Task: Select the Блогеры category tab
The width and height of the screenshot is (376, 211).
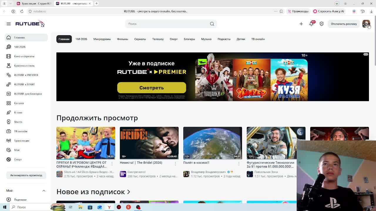Action: [189, 39]
